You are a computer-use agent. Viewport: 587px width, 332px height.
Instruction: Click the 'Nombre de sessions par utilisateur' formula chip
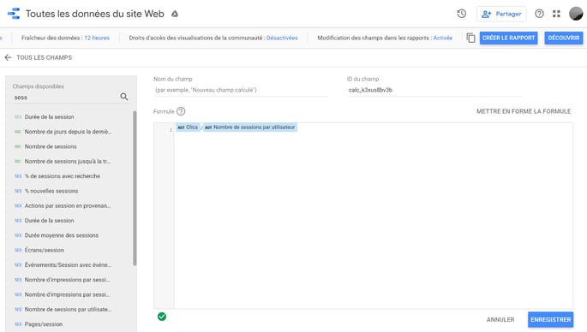pyautogui.click(x=250, y=127)
